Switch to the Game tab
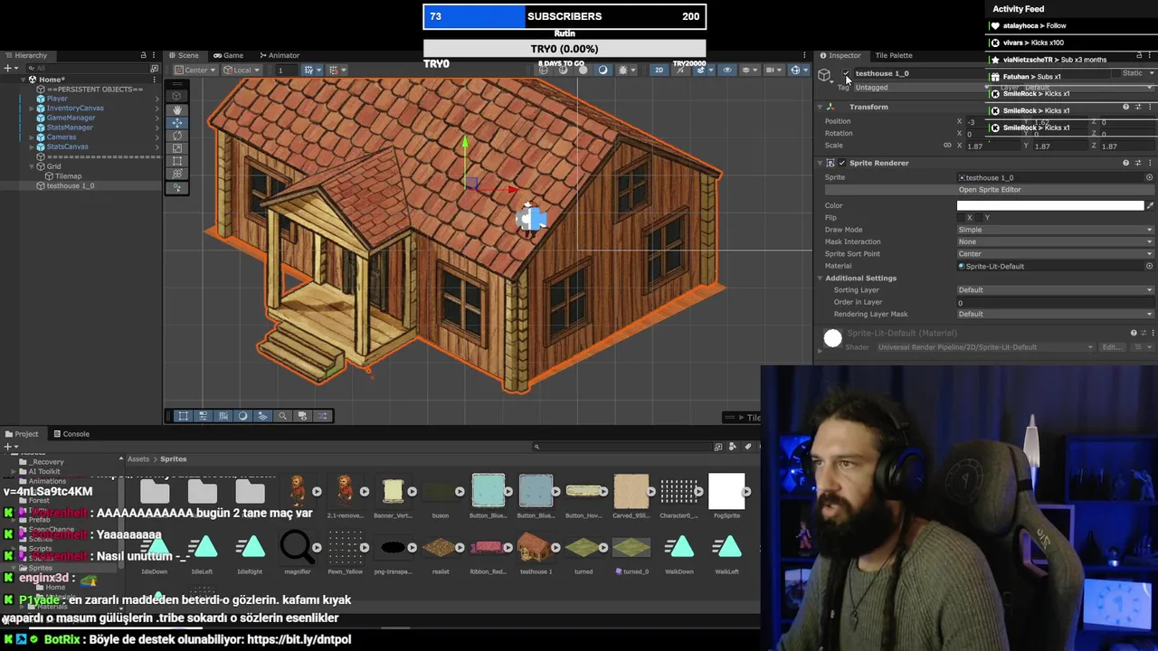 [228, 55]
